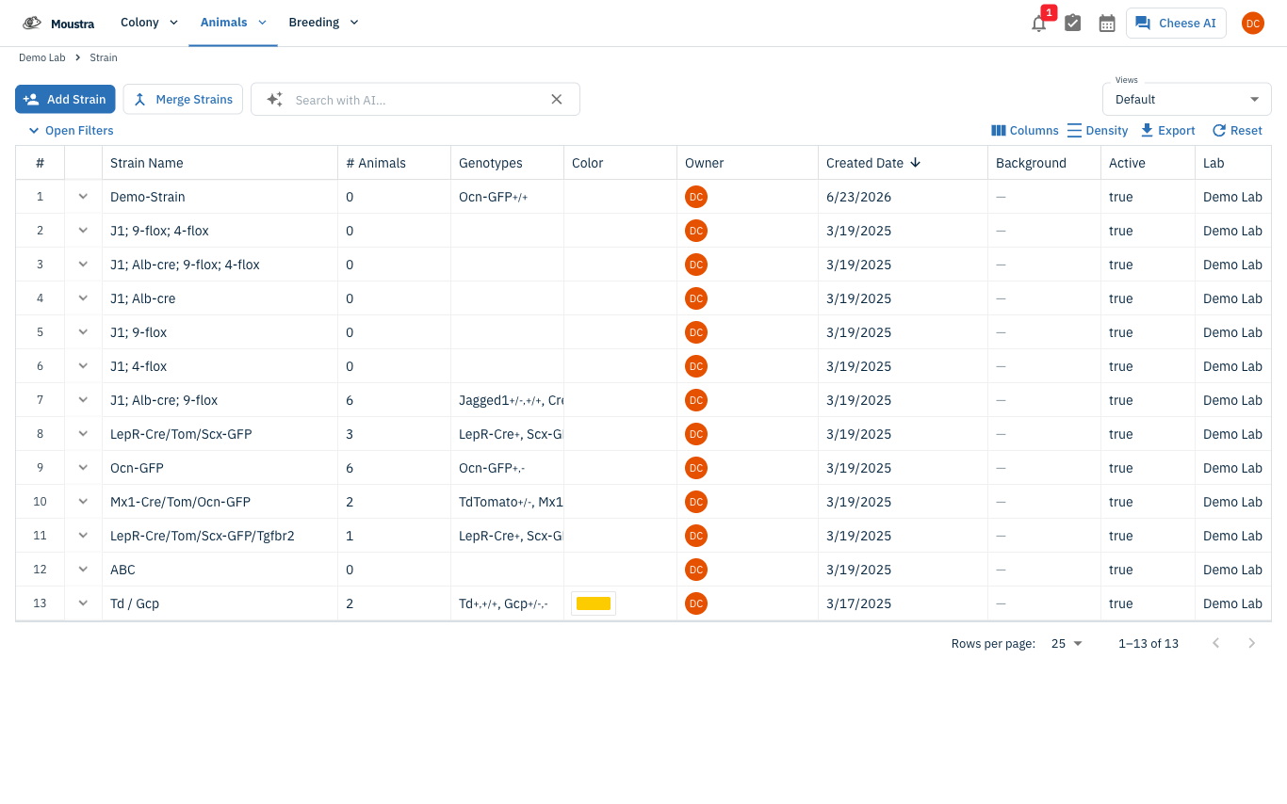
Task: Open the DC user avatar menu
Action: click(x=1252, y=24)
